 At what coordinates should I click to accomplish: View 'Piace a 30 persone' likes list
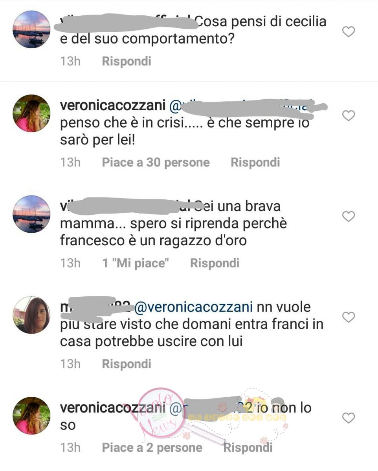click(156, 162)
